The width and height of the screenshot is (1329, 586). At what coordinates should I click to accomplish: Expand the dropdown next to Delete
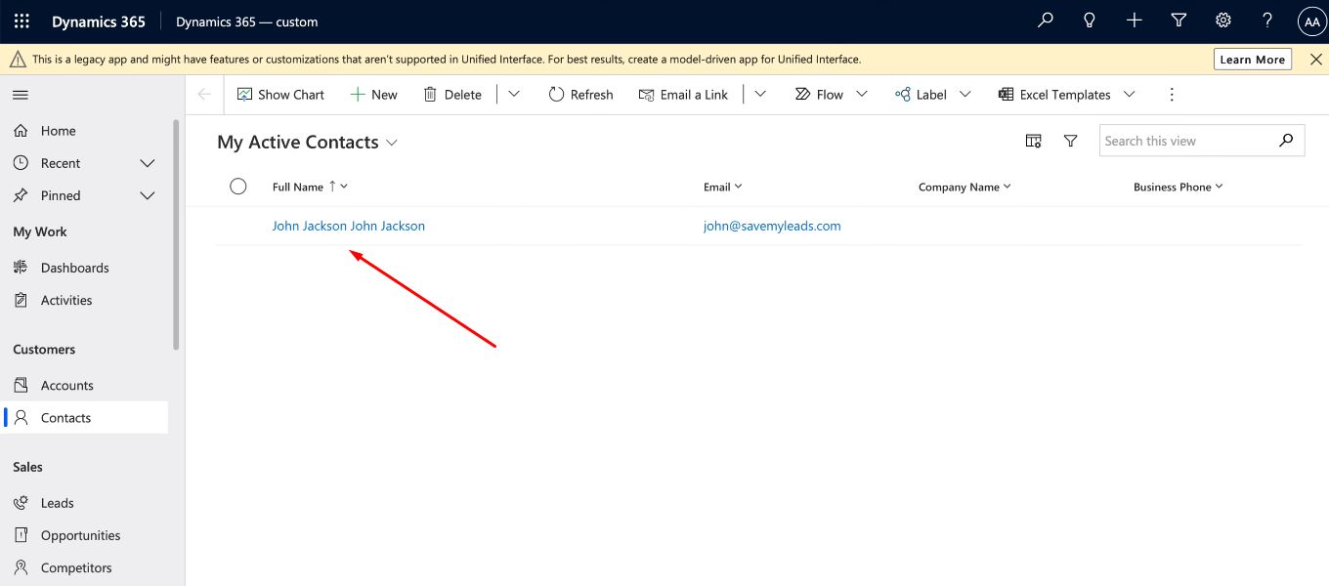point(514,95)
